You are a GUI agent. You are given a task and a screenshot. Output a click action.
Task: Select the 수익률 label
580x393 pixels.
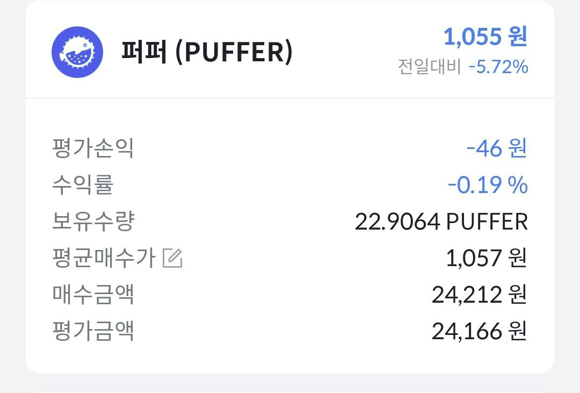point(83,184)
